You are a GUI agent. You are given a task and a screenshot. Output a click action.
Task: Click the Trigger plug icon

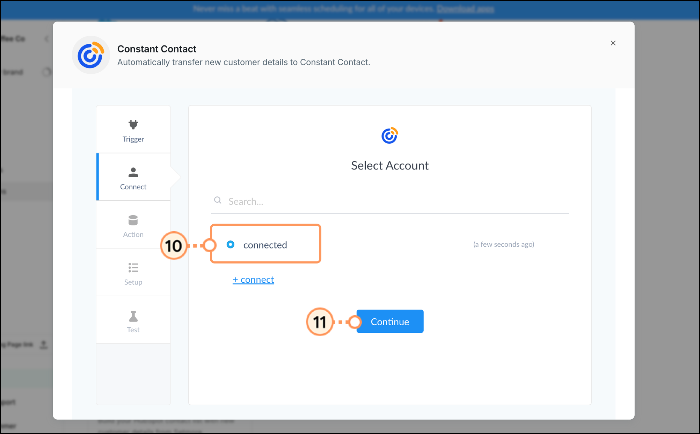pyautogui.click(x=133, y=124)
